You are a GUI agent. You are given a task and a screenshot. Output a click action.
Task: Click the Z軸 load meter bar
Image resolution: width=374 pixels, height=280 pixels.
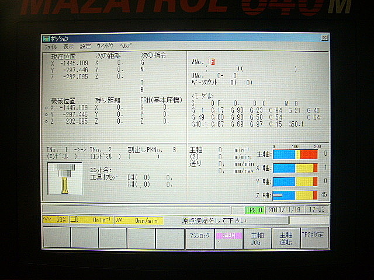point(295,195)
